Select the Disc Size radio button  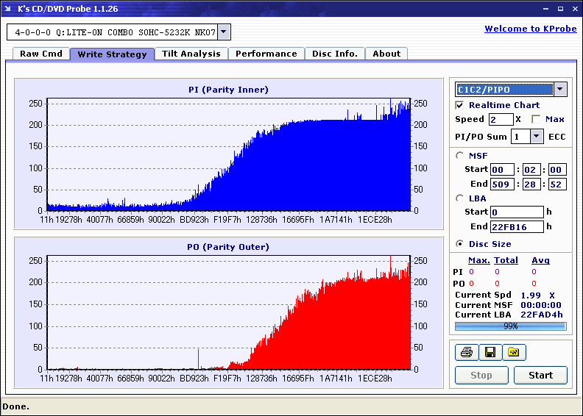pyautogui.click(x=460, y=244)
